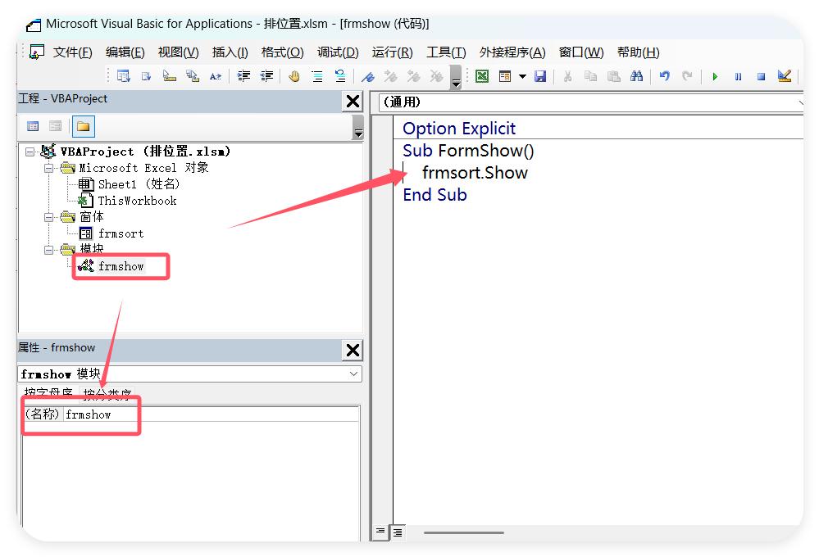
Task: Open the 视图(V) menu
Action: [x=178, y=52]
